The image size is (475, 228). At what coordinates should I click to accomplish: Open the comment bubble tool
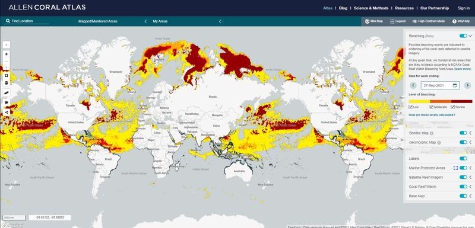click(7, 102)
